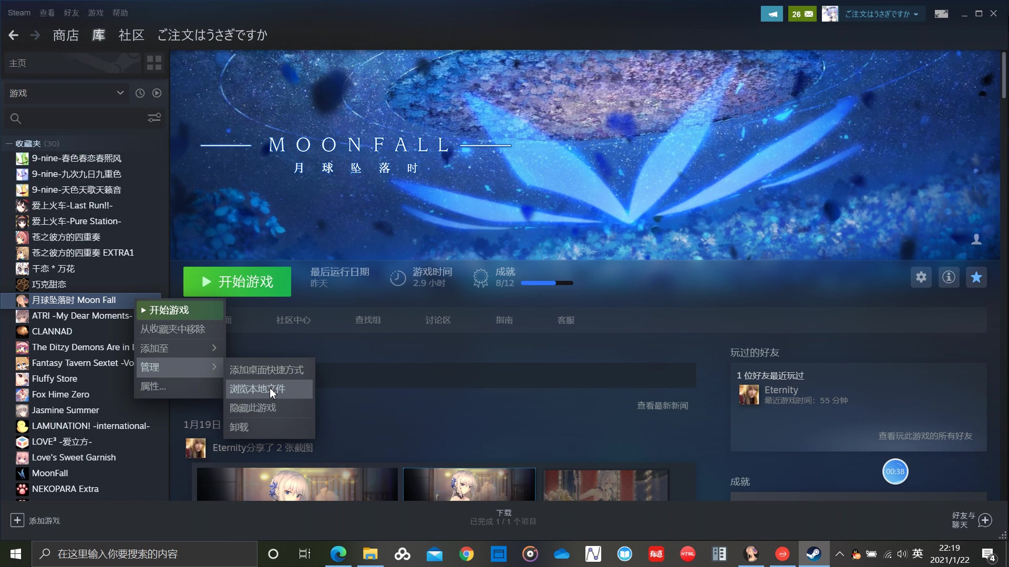Click the achievements progress bar
Image resolution: width=1009 pixels, height=567 pixels.
click(x=547, y=283)
